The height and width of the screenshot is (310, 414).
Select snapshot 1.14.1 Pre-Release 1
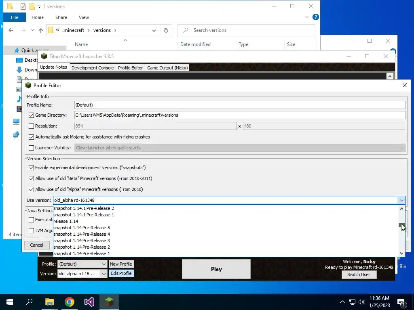(226, 215)
